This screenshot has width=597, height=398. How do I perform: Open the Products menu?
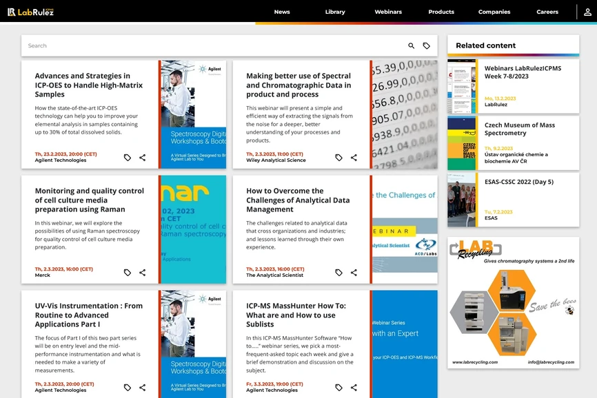(441, 12)
